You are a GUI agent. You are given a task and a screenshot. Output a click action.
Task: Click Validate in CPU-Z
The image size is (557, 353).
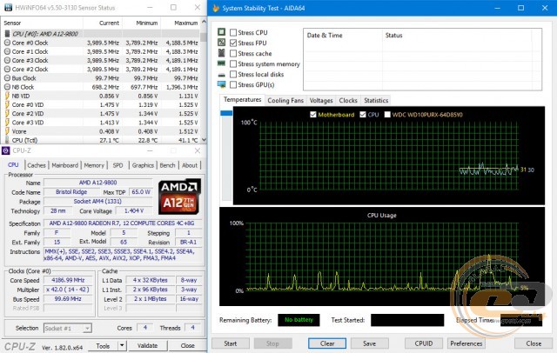pos(147,345)
